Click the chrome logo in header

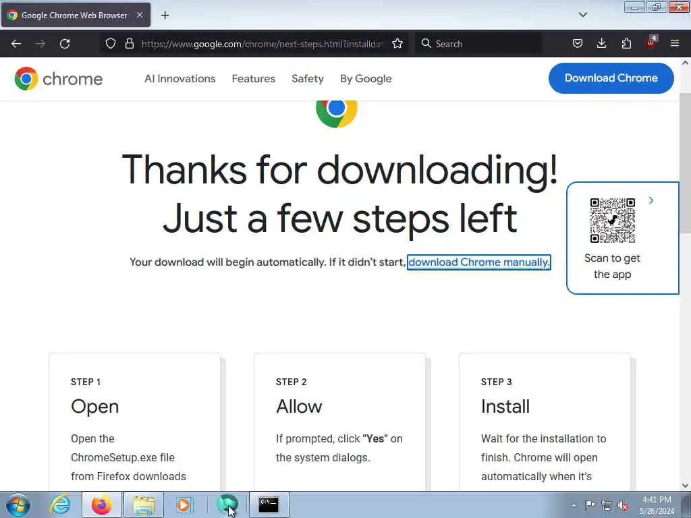click(x=59, y=79)
